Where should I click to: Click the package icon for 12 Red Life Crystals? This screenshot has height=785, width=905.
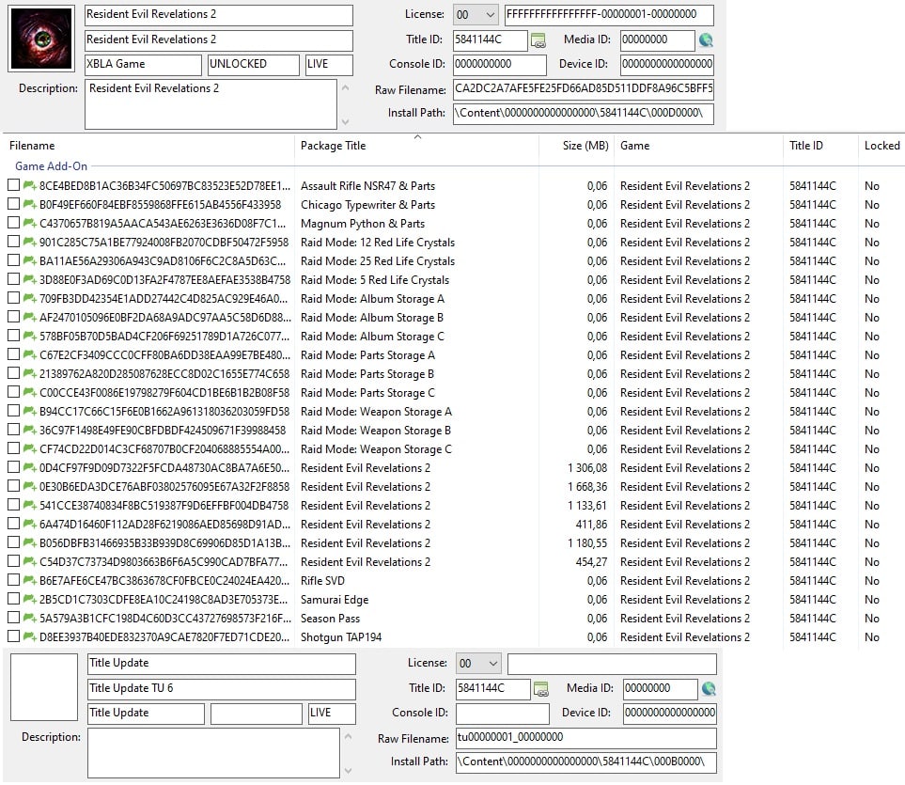point(30,242)
